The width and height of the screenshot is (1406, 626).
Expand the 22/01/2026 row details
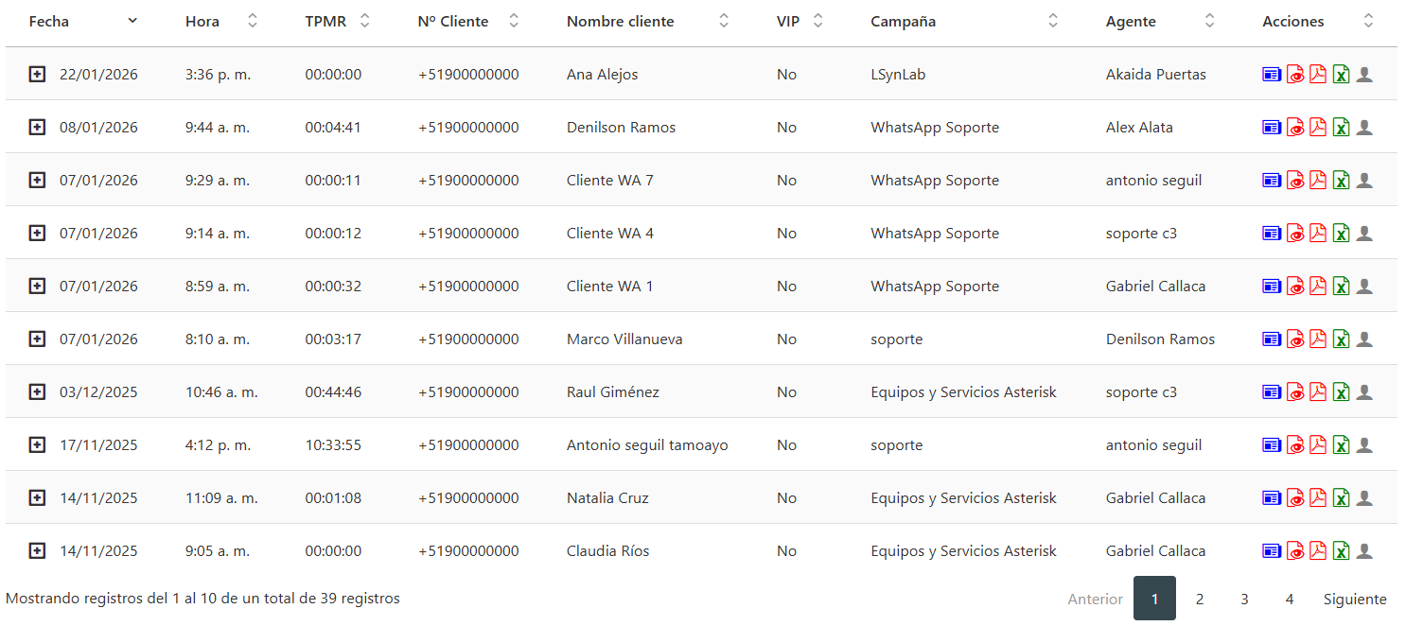(x=37, y=75)
